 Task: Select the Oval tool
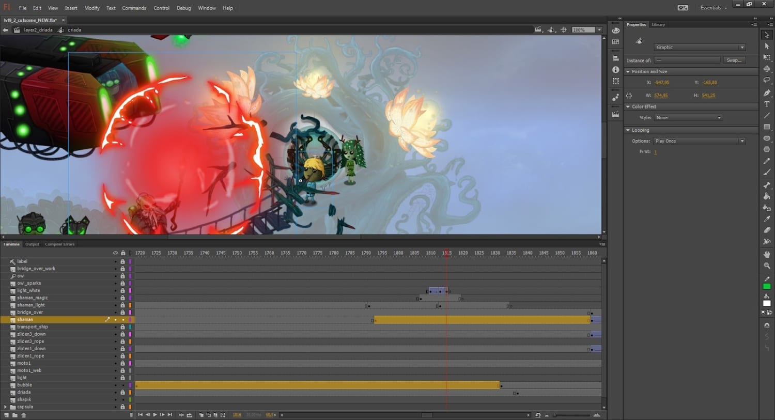pos(767,138)
